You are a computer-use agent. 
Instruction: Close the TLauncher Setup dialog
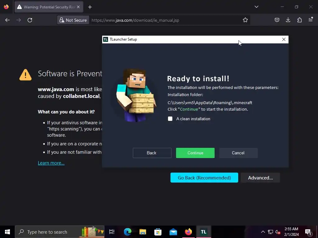point(284,39)
